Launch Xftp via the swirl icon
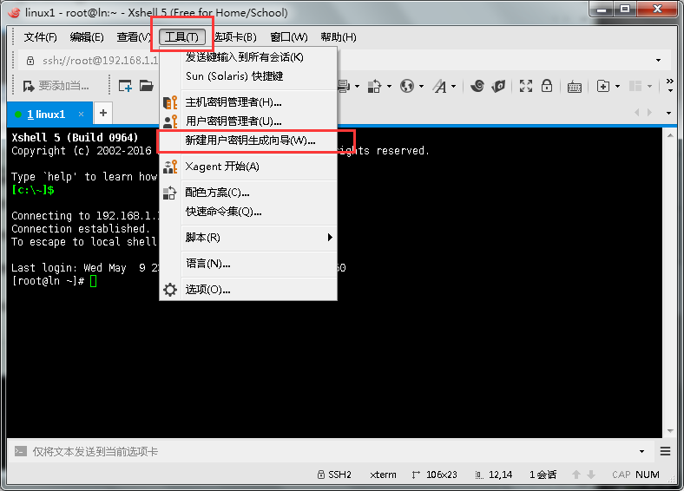 coord(477,86)
